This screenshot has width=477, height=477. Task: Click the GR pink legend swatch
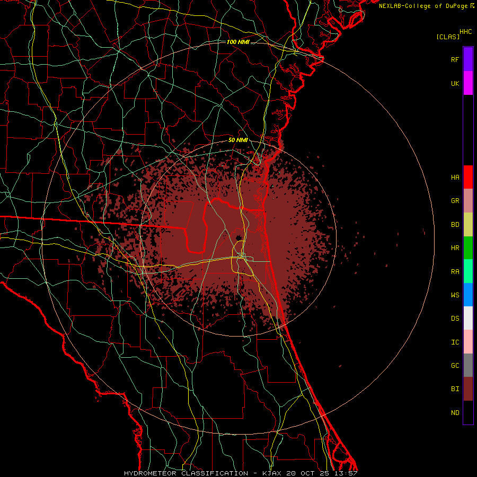tap(468, 200)
